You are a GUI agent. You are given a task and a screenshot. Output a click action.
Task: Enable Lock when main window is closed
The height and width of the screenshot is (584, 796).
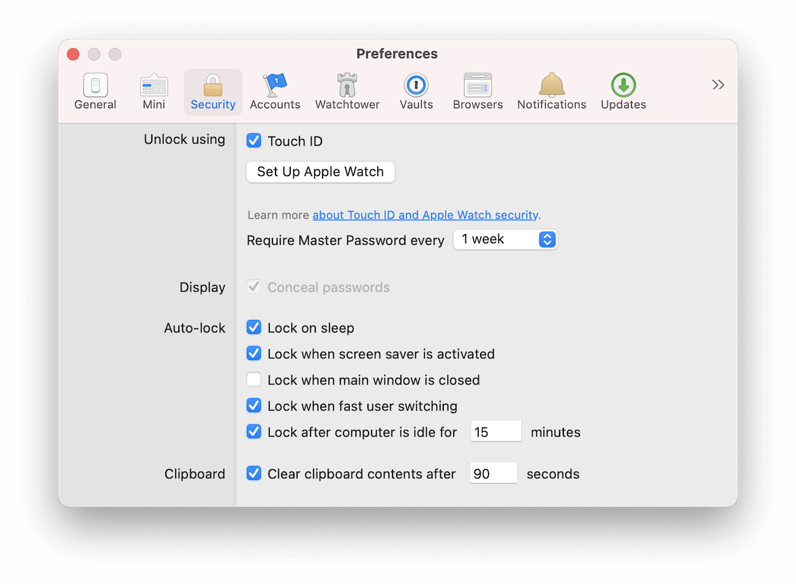pyautogui.click(x=253, y=379)
